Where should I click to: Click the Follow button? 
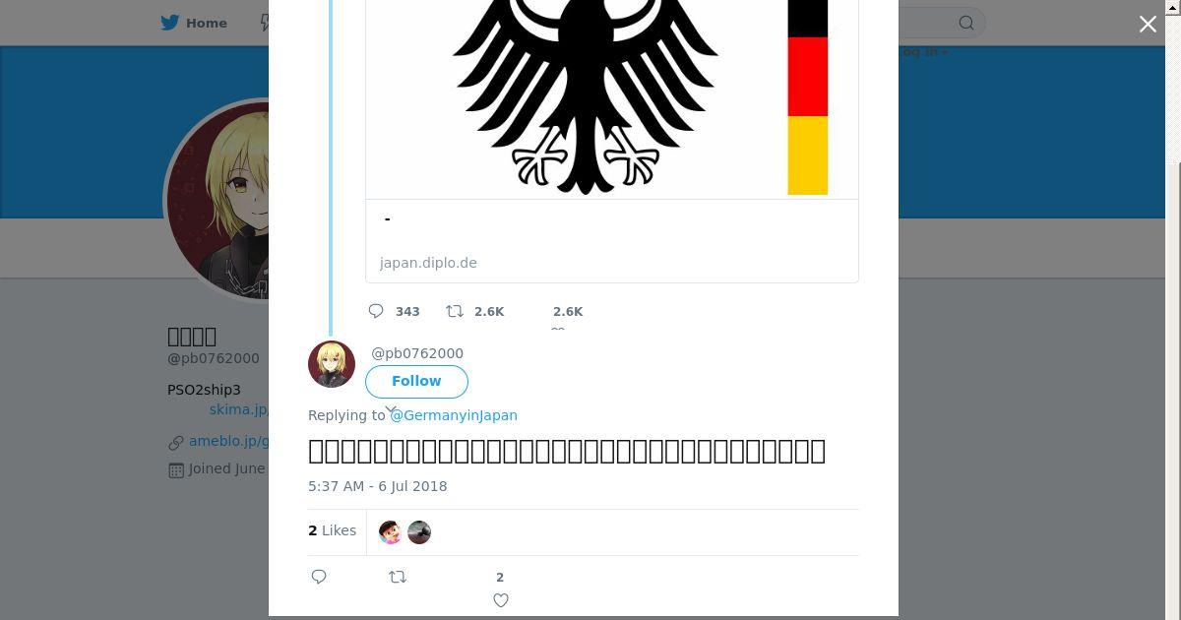click(416, 381)
